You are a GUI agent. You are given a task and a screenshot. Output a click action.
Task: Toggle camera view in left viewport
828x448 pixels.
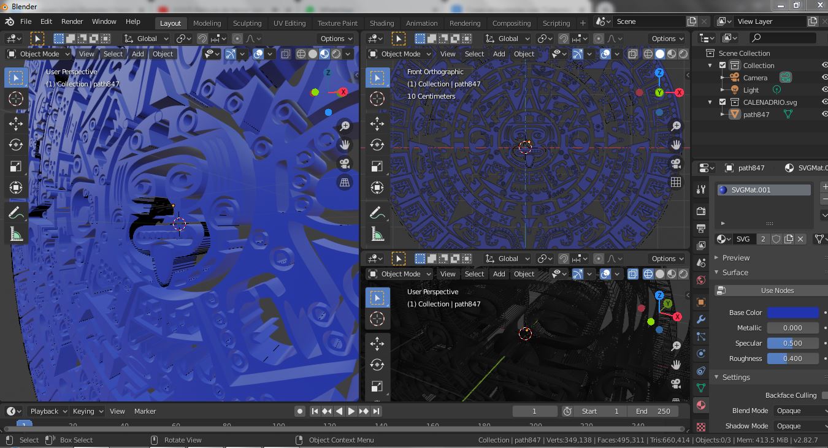345,164
